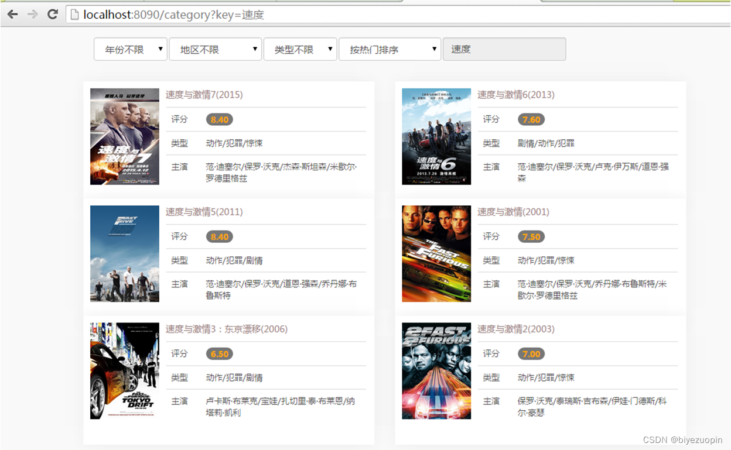731x450 pixels.
Task: Open the 2 Fast 2 Furious poster
Action: pyautogui.click(x=436, y=371)
